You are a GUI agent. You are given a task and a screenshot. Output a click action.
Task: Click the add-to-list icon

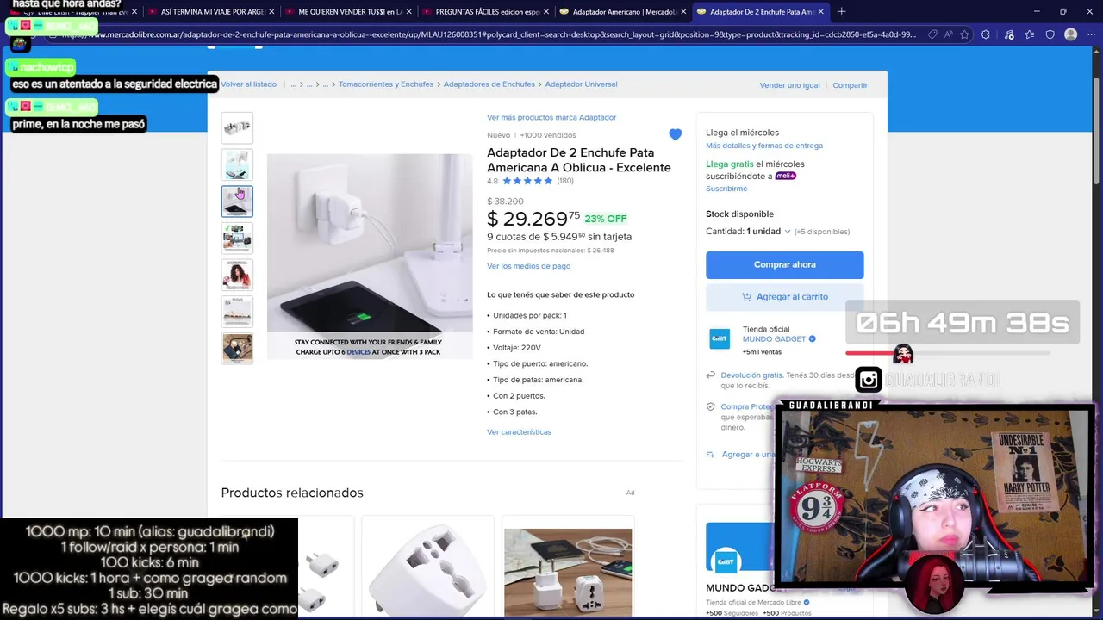[711, 455]
